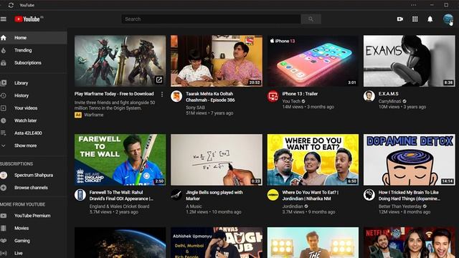Click 'How I Tricked My Brain' title
Screen dimensions: 459x258
point(410,196)
